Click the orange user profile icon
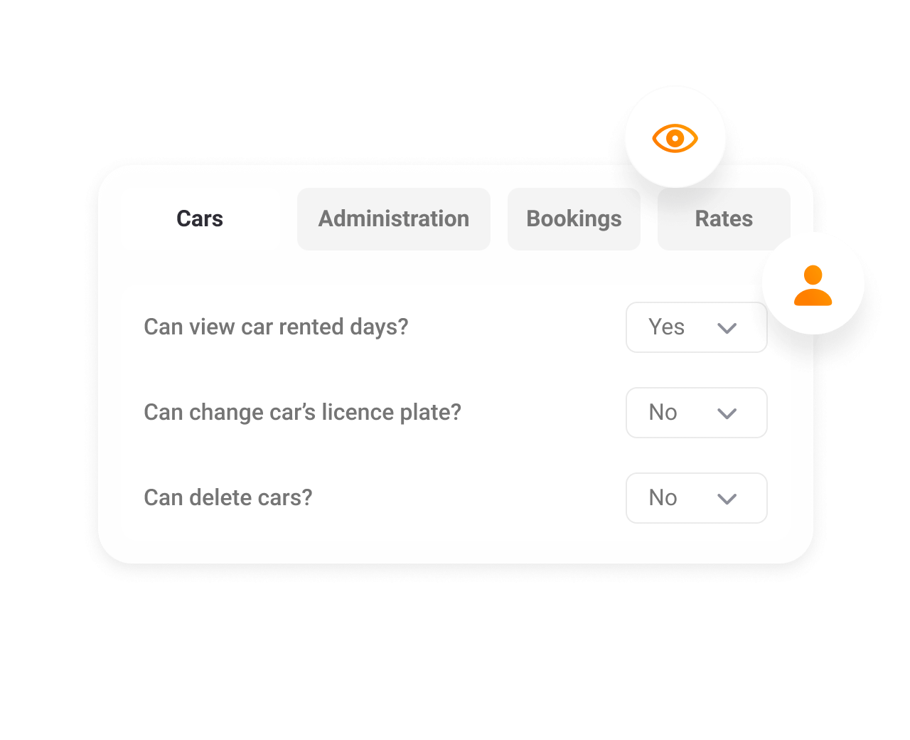This screenshot has width=910, height=740. pos(813,285)
